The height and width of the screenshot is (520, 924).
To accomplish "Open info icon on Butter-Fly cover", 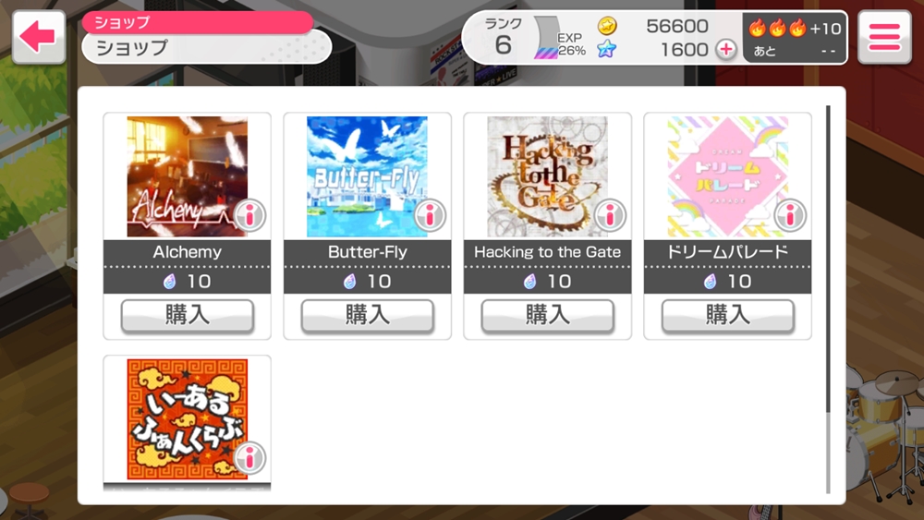I will 431,215.
